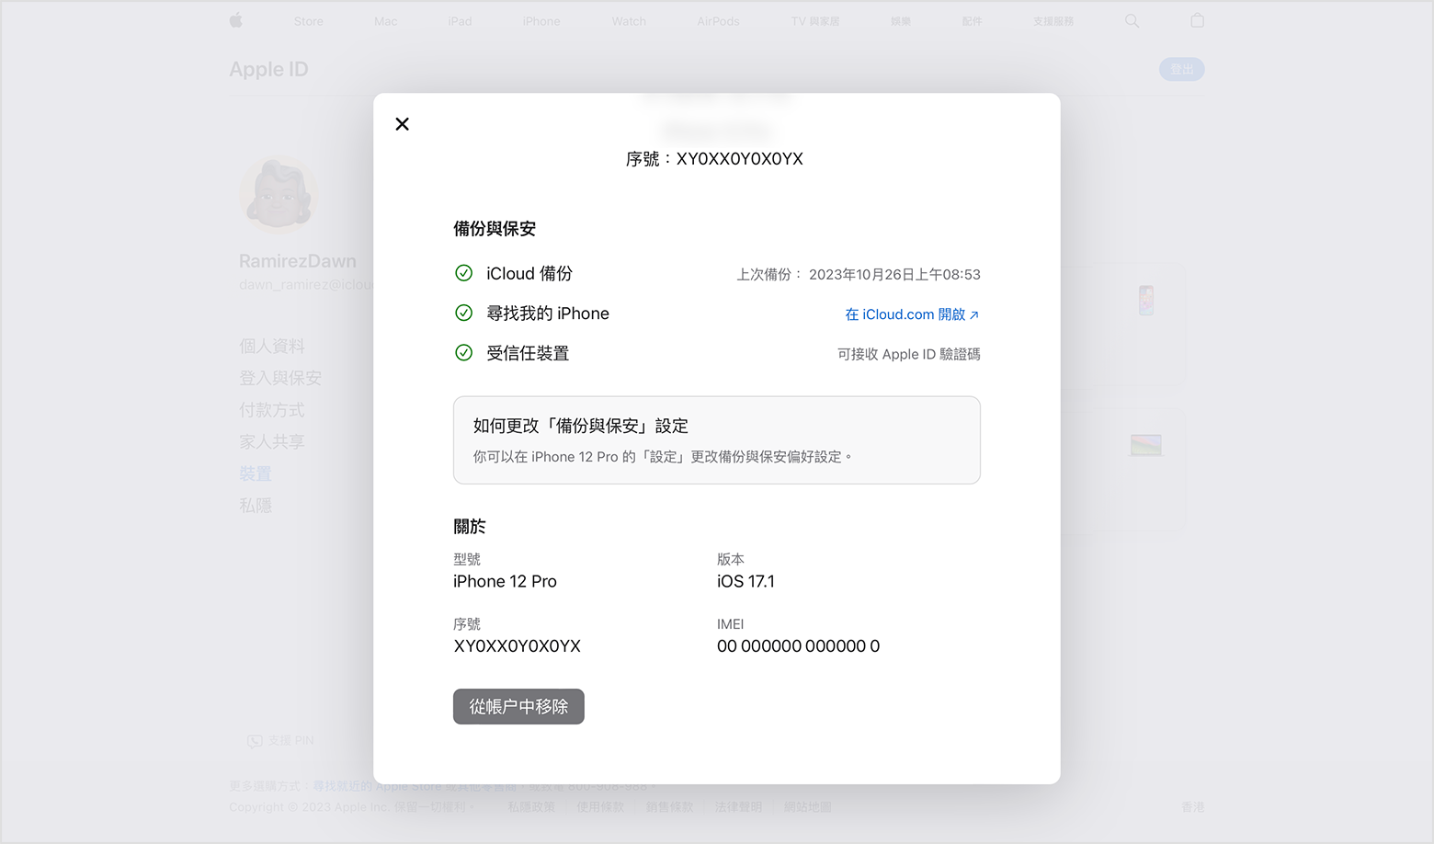
Task: Click the 如何更改「備份與保安」設定 heading
Action: click(581, 426)
